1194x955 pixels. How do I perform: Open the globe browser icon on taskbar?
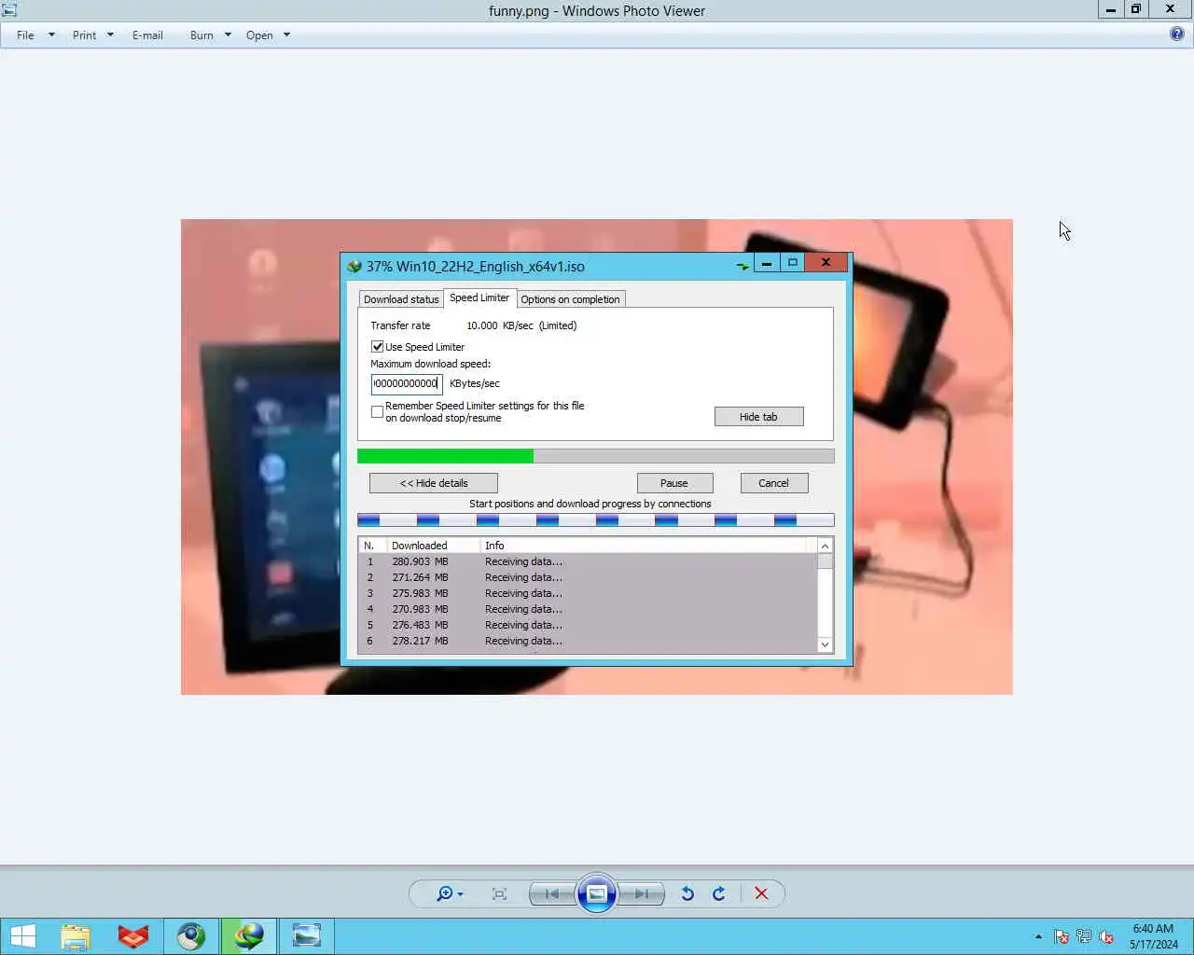tap(191, 936)
